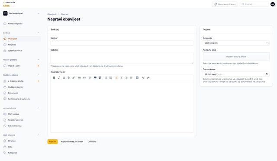Click the Otvori web stranicu button

click(225, 4)
